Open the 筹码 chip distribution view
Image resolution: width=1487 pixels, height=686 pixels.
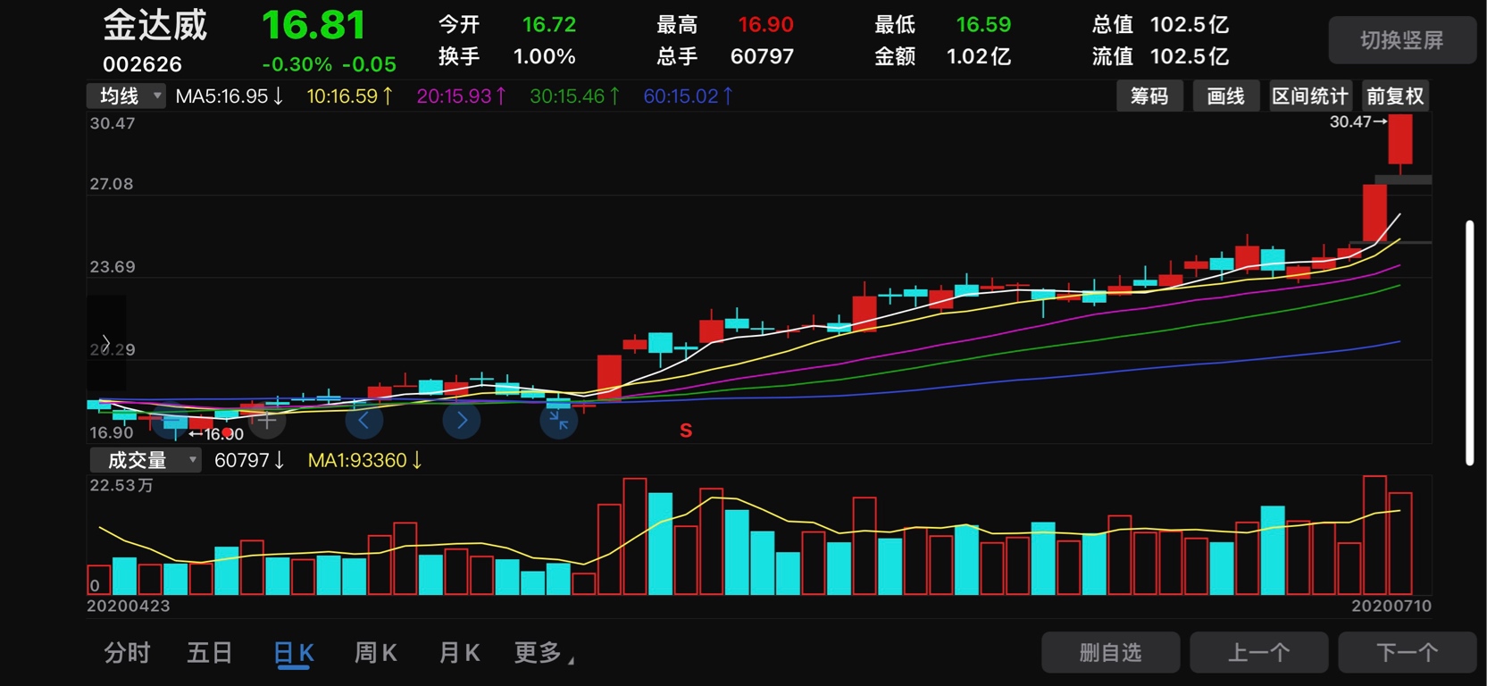[x=1149, y=96]
